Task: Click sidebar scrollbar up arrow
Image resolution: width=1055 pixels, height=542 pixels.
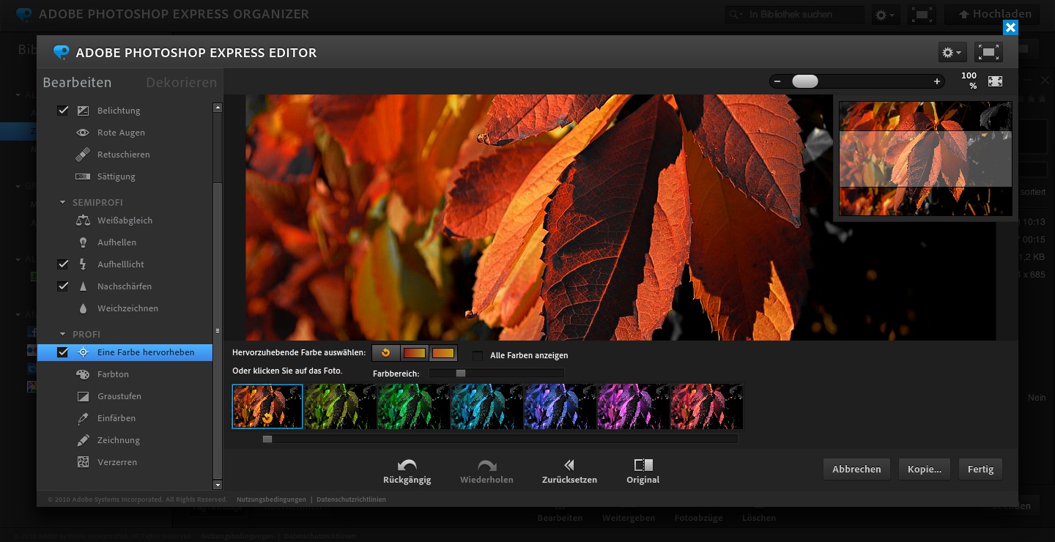Action: coord(218,108)
